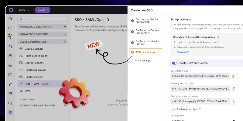Open Reader access settings

point(33,77)
